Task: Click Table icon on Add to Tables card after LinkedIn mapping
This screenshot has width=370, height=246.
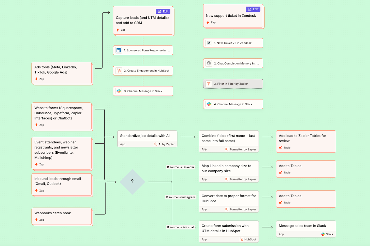Action: tap(281, 173)
